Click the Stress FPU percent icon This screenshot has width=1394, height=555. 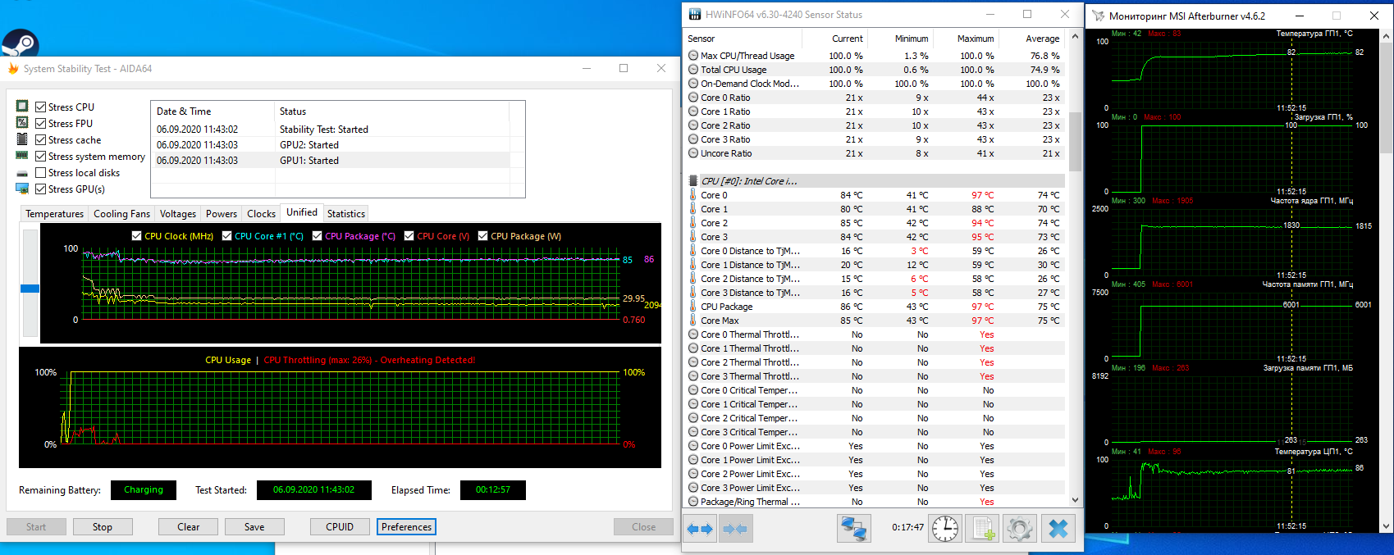(22, 123)
